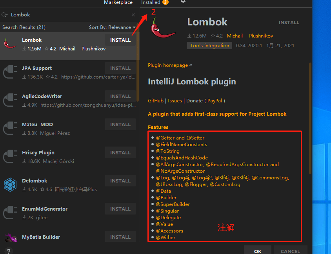This screenshot has width=331, height=254.
Task: Click the large Lombok chili logo
Action: [x=163, y=28]
